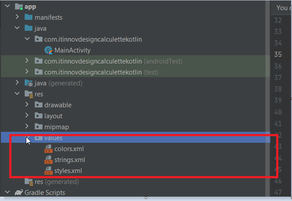Click the manifests folder icon

29,17
